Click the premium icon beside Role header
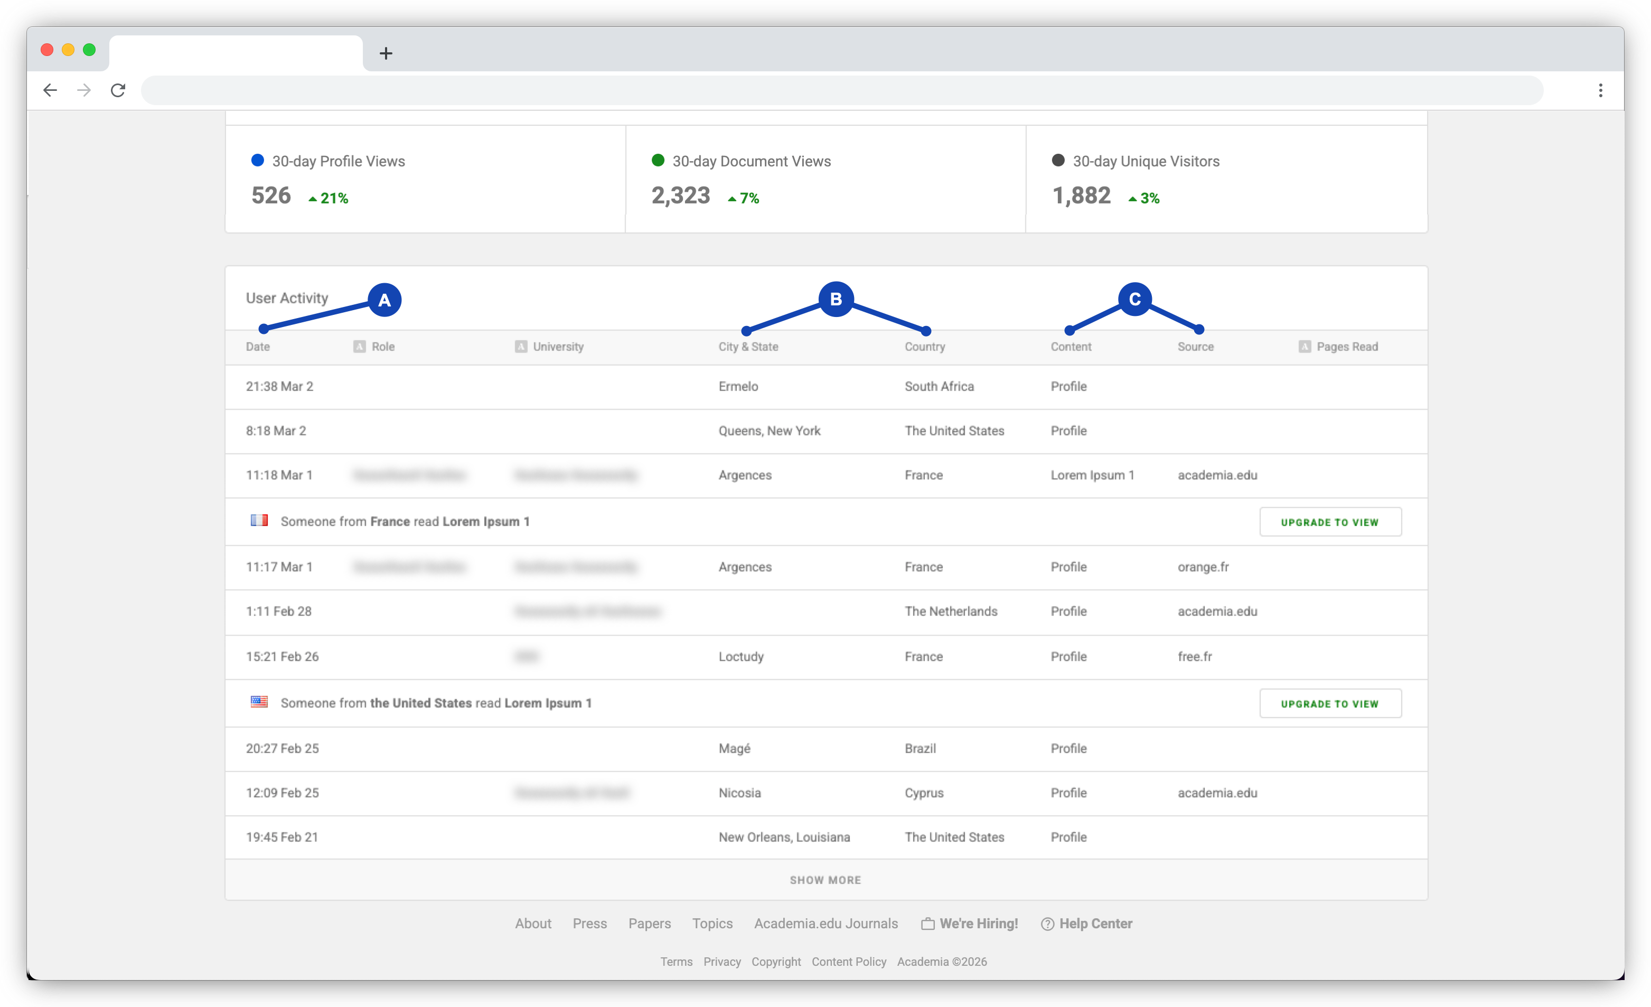Image resolution: width=1651 pixels, height=1007 pixels. (360, 347)
